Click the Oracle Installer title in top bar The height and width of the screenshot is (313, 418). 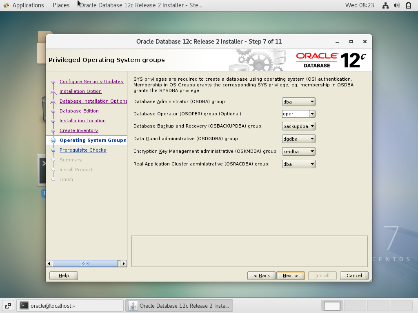pyautogui.click(x=140, y=5)
